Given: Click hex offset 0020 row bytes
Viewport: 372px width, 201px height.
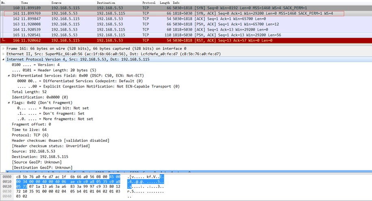Looking at the screenshot, I should point(68,186).
